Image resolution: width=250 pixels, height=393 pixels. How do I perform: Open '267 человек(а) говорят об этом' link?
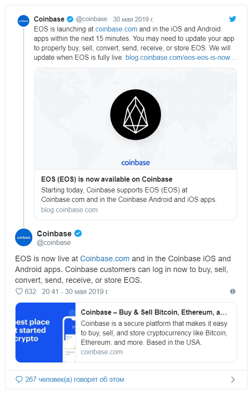point(75,379)
